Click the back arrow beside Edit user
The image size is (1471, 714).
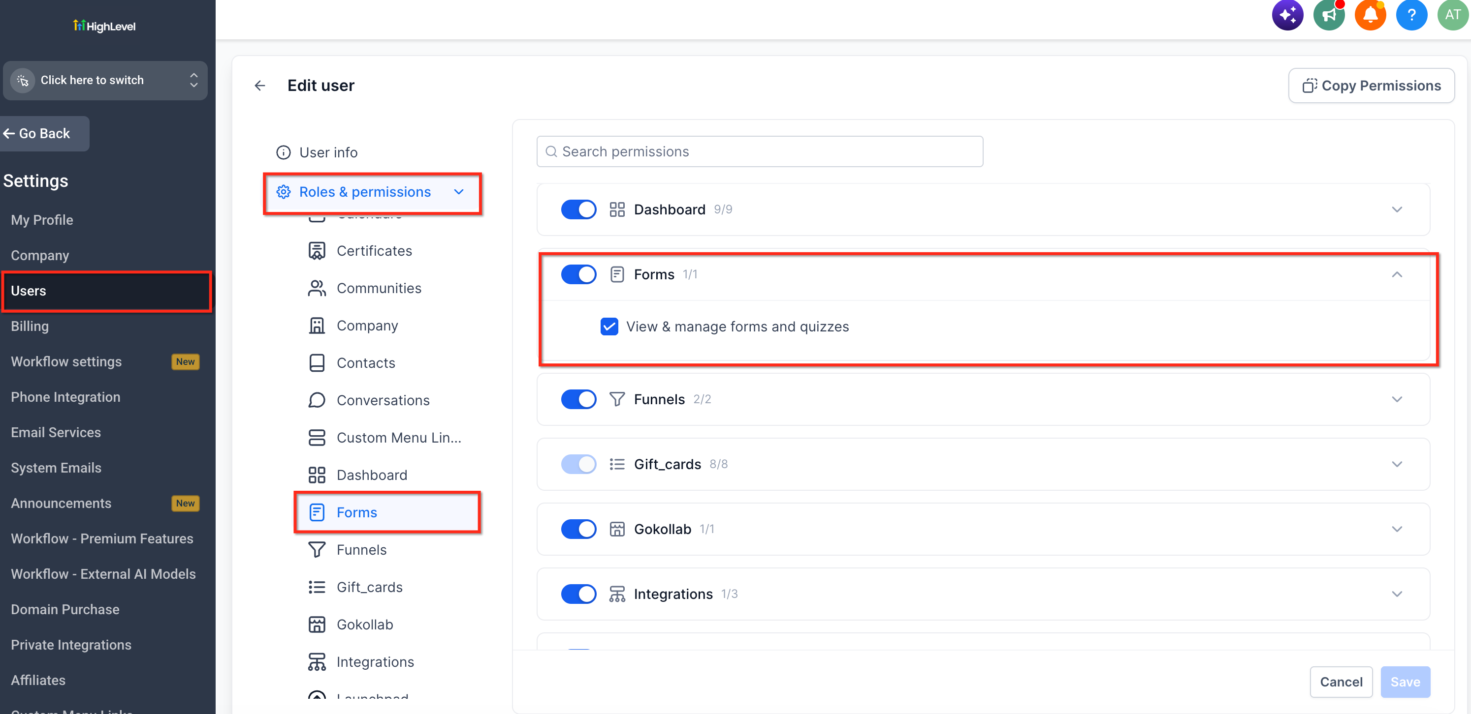260,86
